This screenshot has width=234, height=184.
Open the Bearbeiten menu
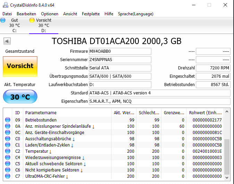tap(26, 14)
